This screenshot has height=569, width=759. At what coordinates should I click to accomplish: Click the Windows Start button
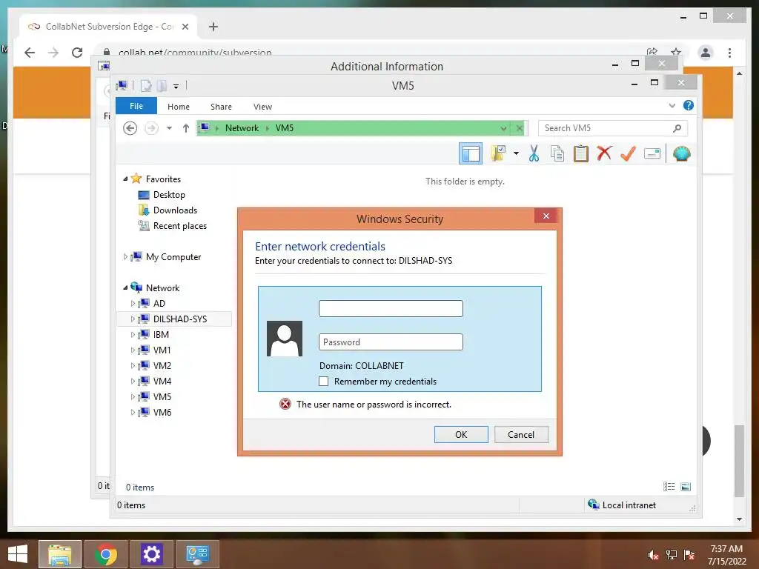[18, 554]
